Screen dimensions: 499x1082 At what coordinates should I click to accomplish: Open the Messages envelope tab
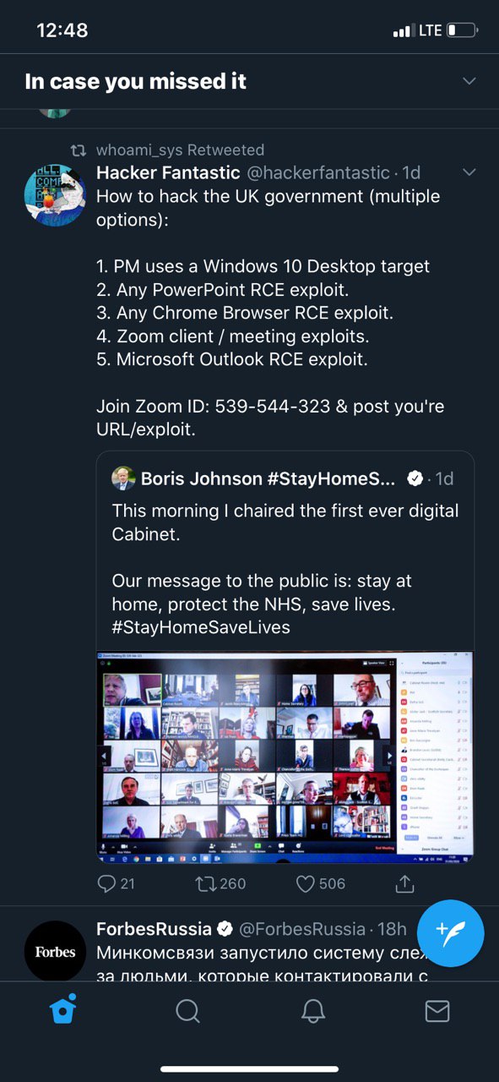[x=437, y=1010]
